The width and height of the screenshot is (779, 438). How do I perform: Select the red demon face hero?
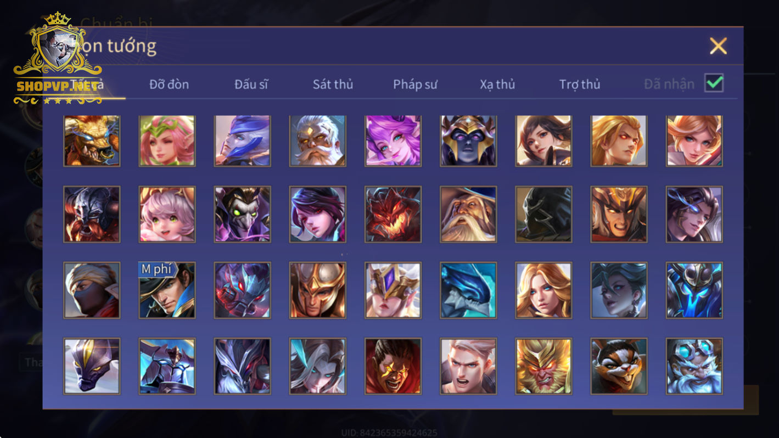coord(393,215)
